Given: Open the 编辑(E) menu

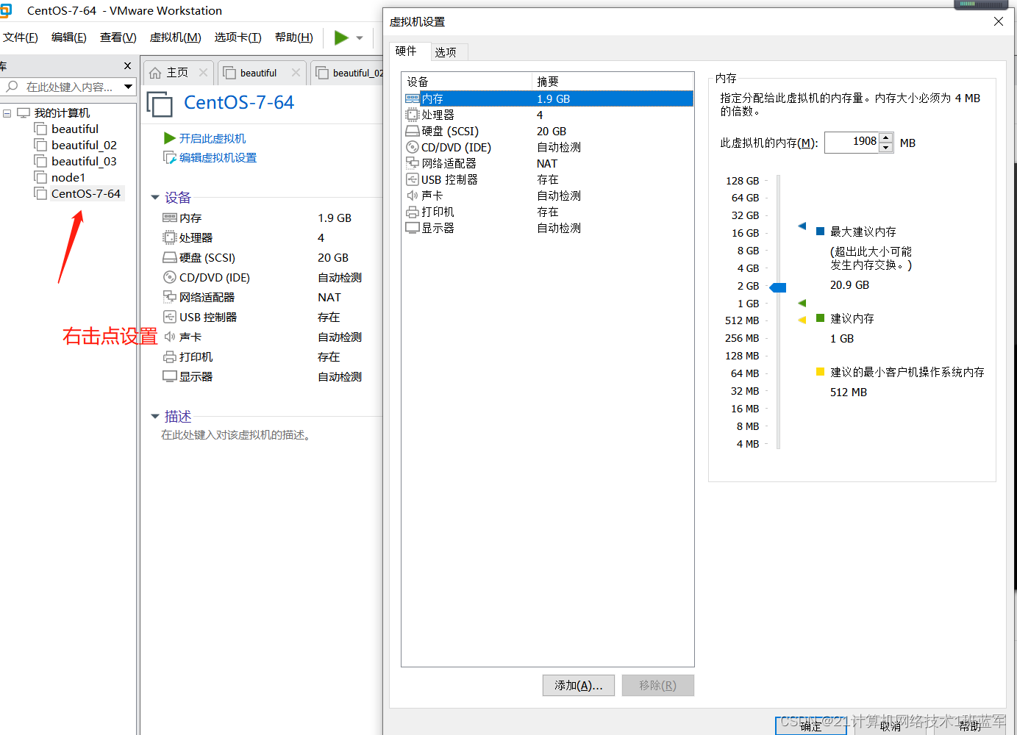Looking at the screenshot, I should pos(69,37).
